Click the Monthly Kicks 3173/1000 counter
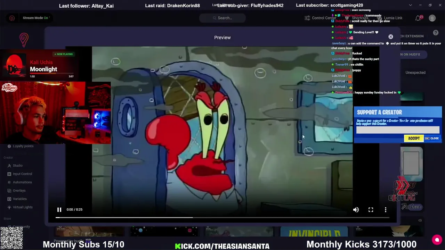This screenshot has width=445, height=250. (x=361, y=244)
